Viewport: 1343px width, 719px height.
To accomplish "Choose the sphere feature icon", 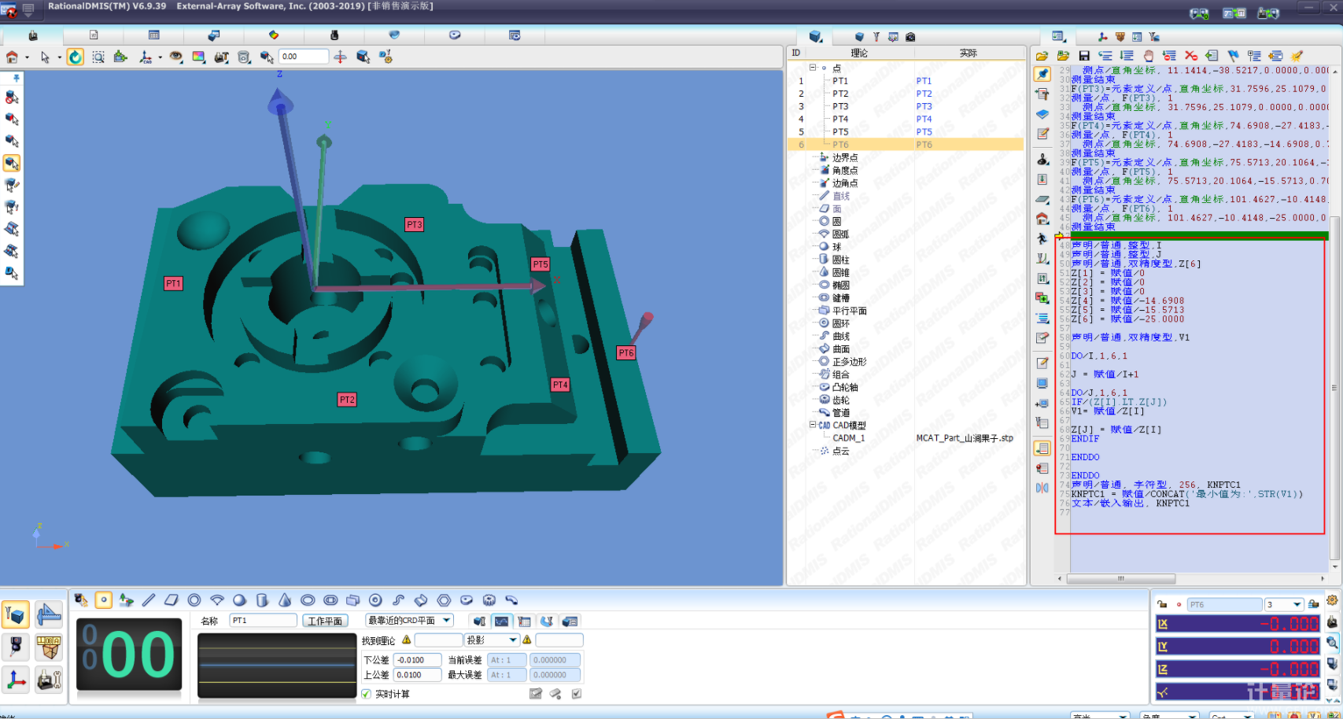I will [240, 600].
